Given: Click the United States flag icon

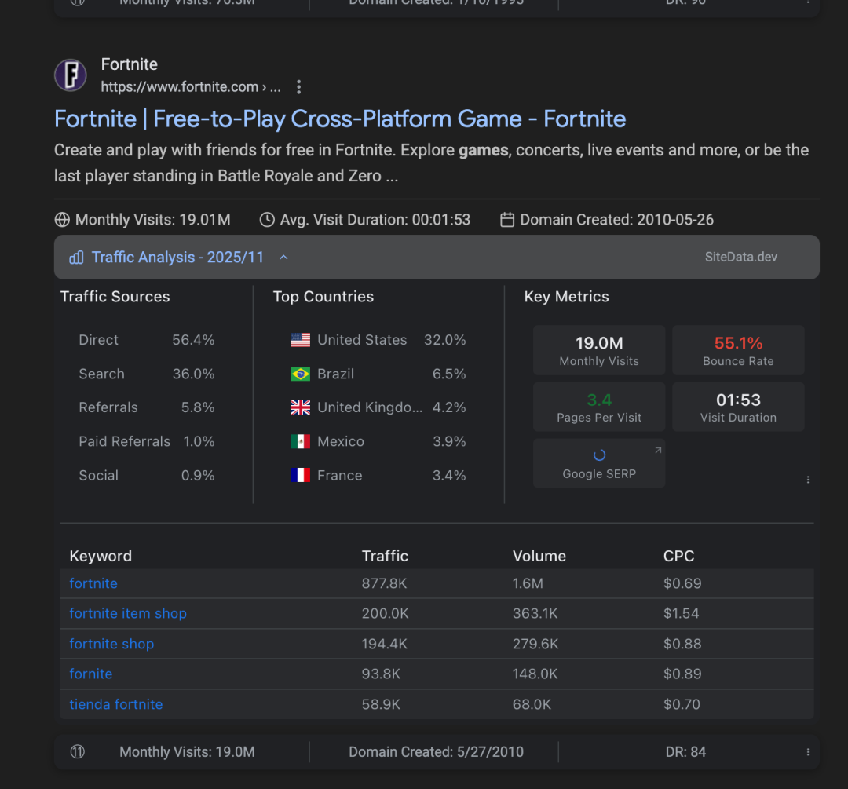Looking at the screenshot, I should (x=301, y=340).
